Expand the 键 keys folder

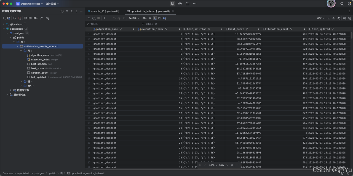[x=21, y=82]
